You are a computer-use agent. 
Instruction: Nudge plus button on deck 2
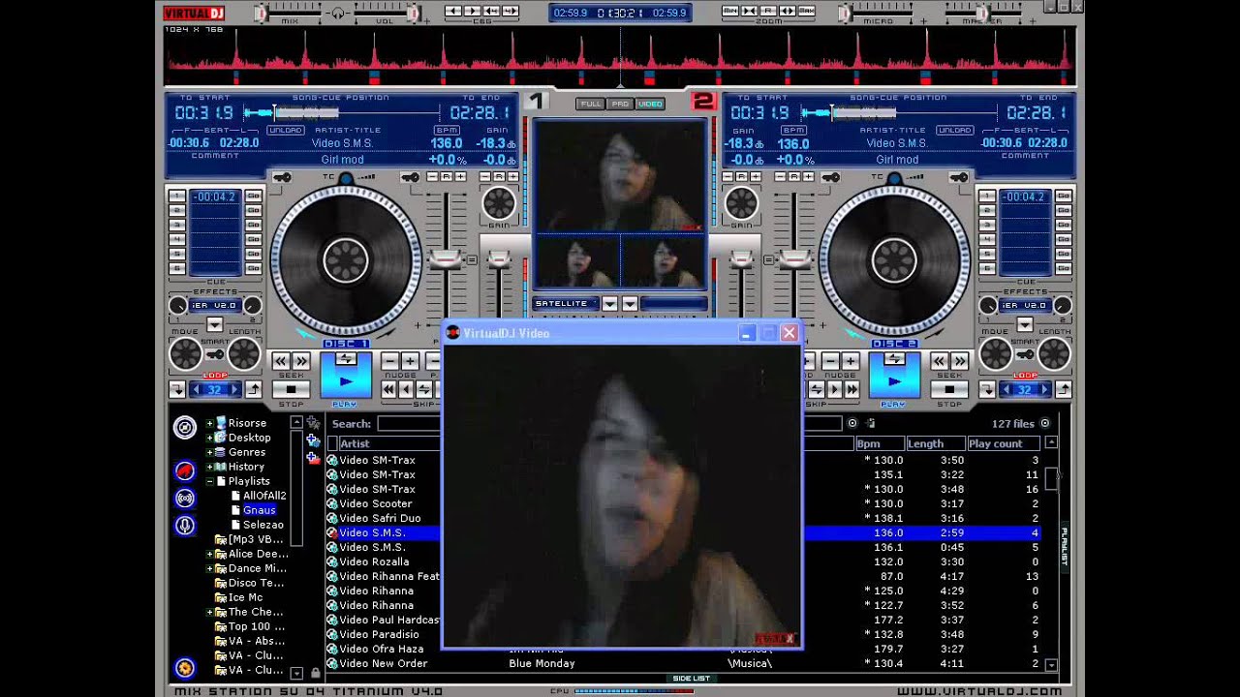(850, 361)
